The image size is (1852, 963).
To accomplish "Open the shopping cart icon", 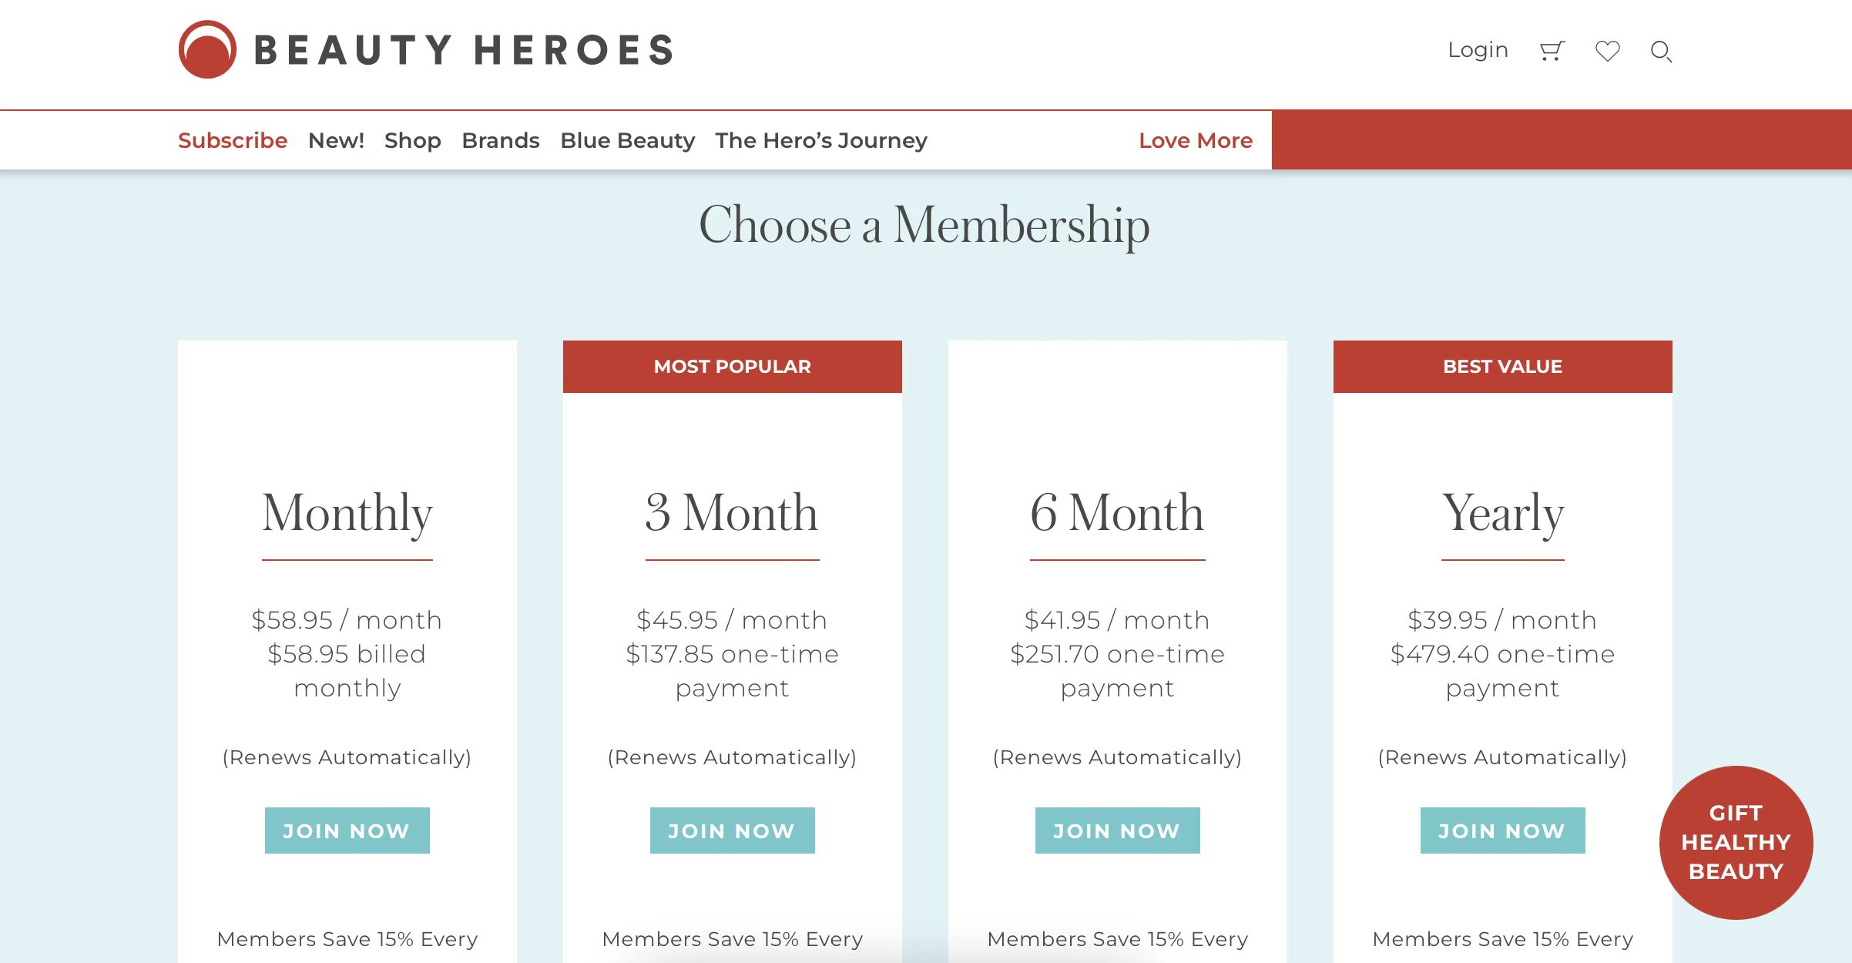I will click(x=1552, y=51).
